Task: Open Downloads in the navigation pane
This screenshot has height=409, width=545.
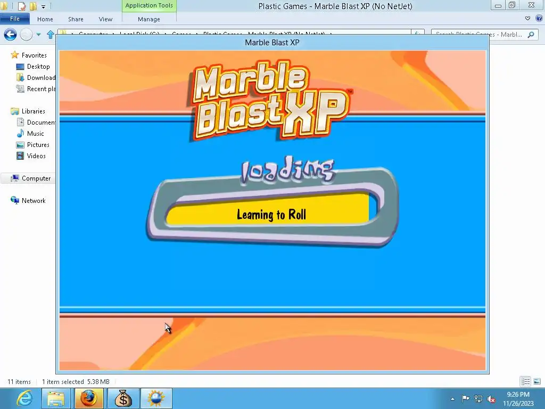Action: click(41, 78)
